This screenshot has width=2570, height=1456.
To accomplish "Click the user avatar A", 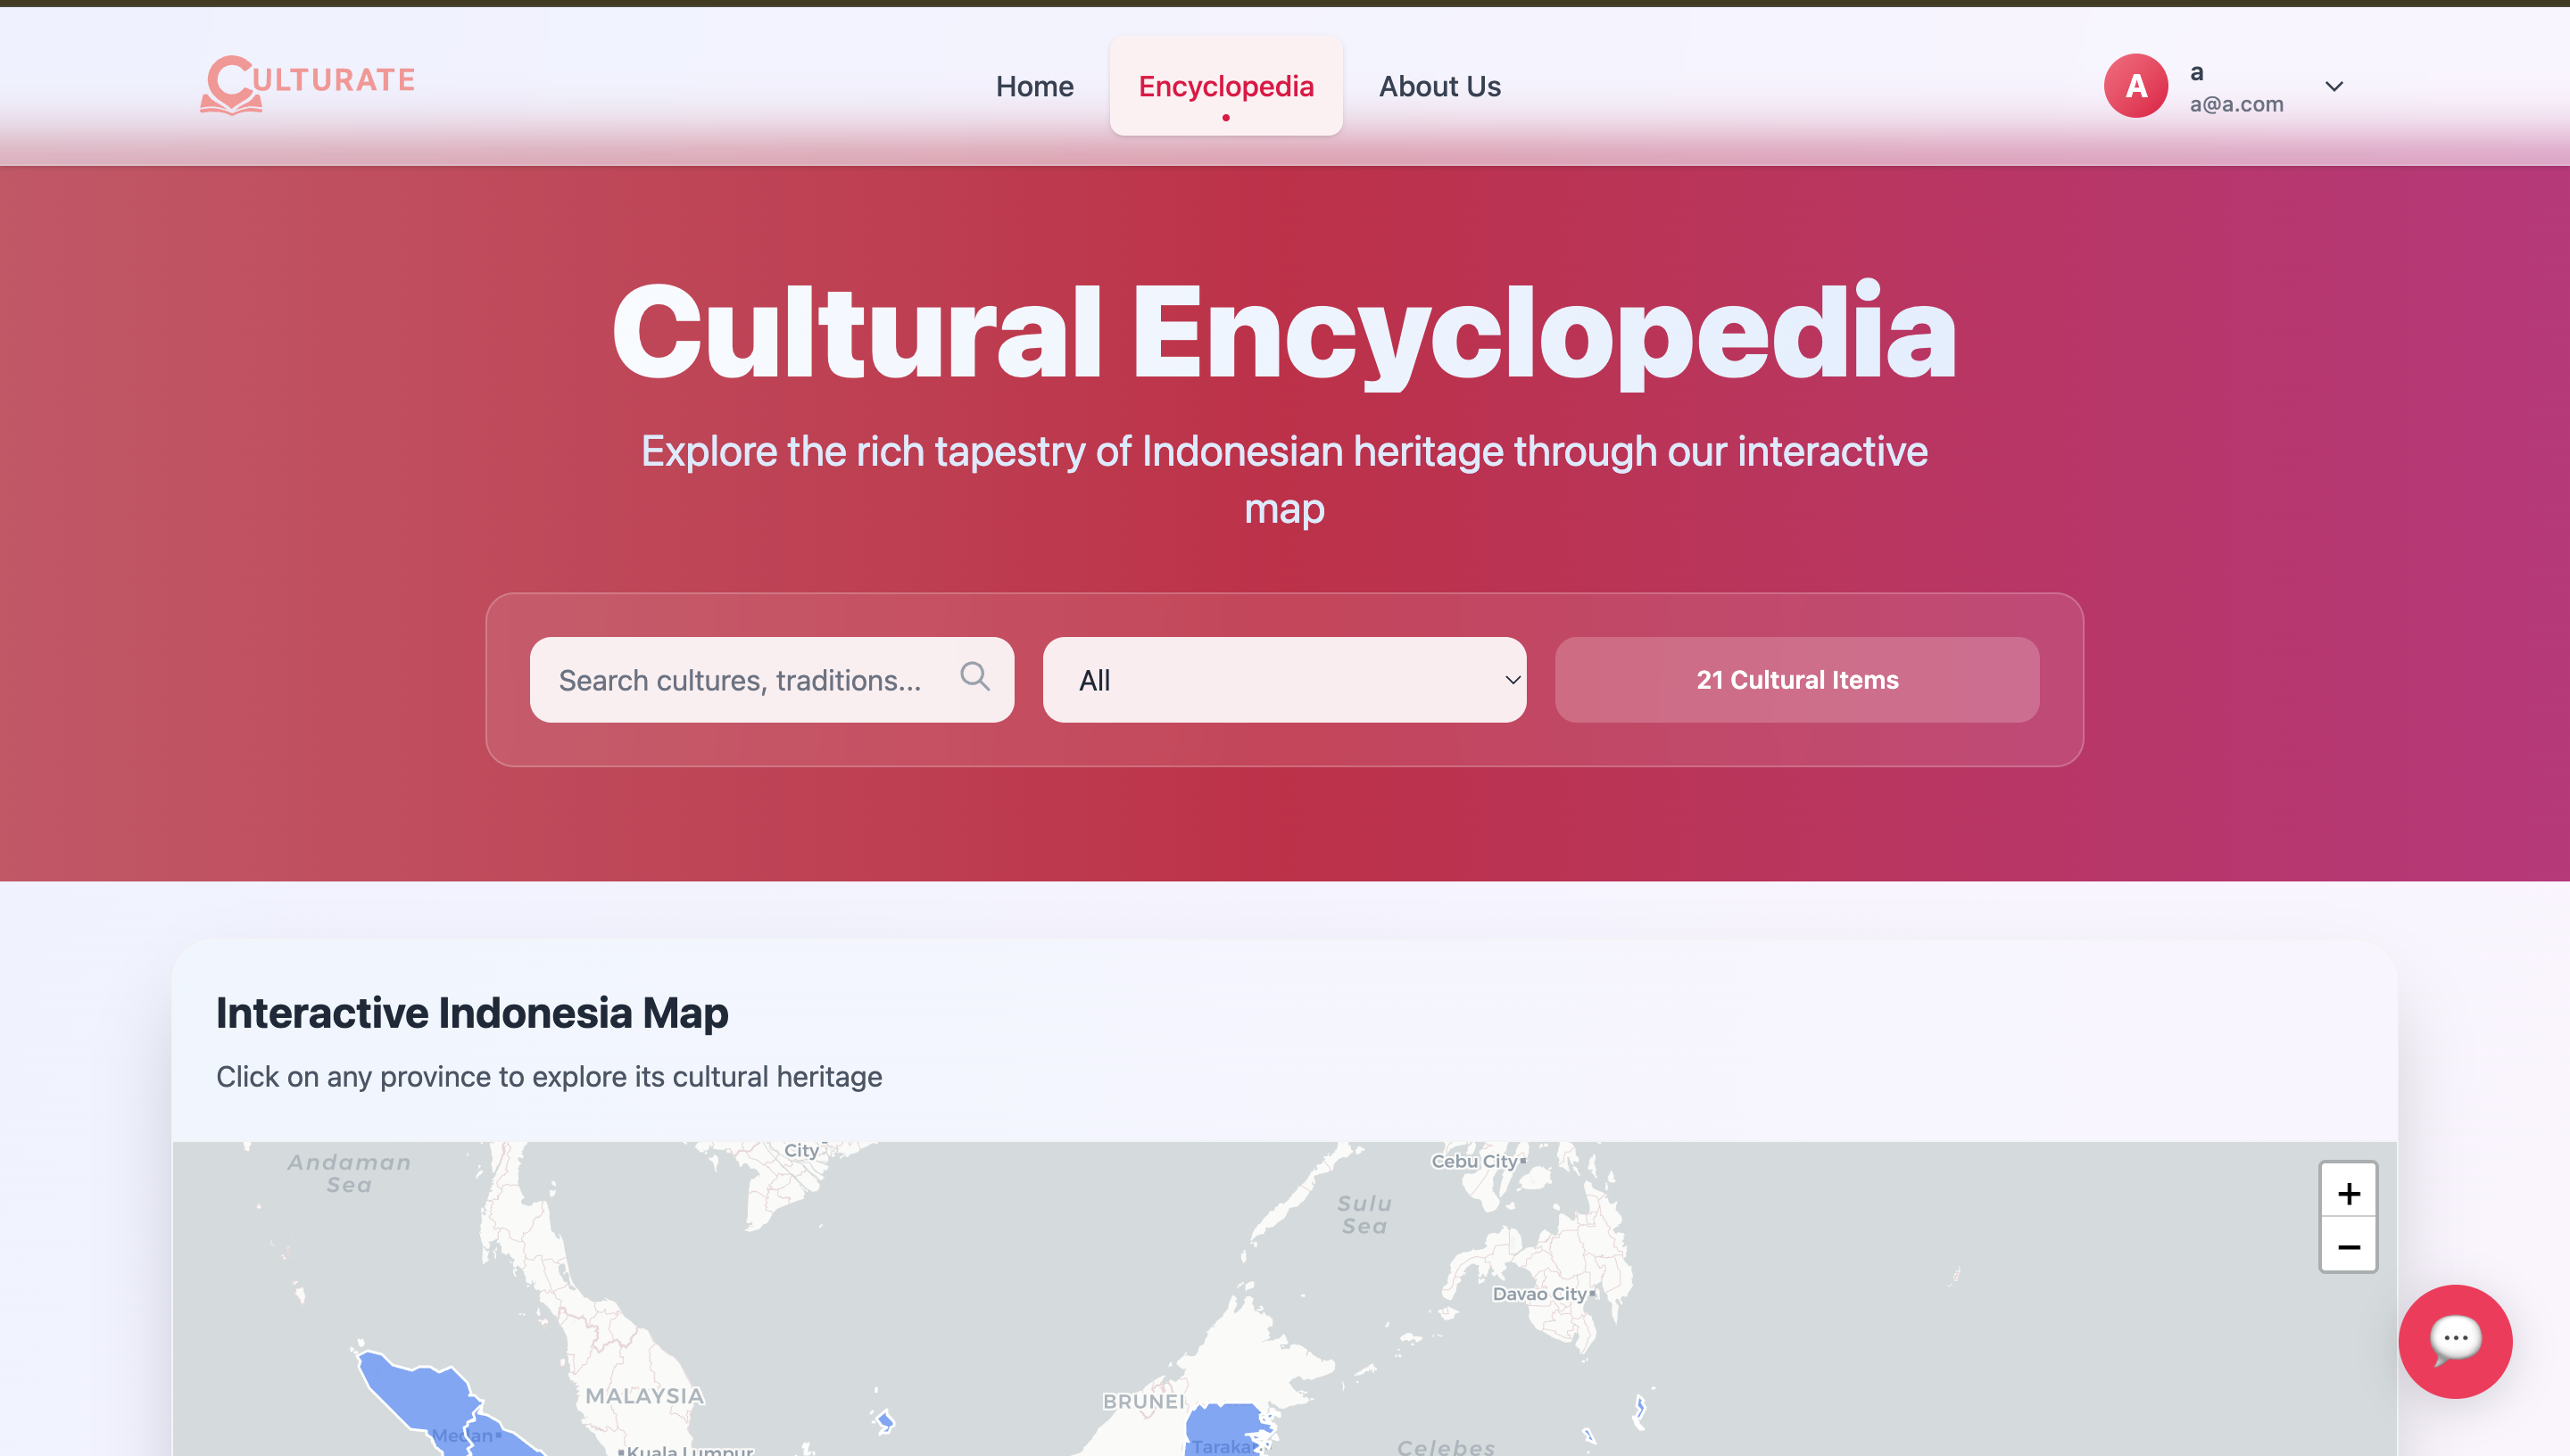I will tap(2135, 86).
